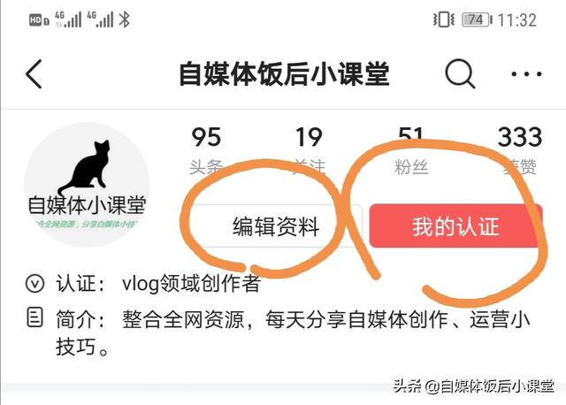Image resolution: width=566 pixels, height=405 pixels.
Task: Tap the vlog领域创作者 certification text
Action: tap(191, 283)
